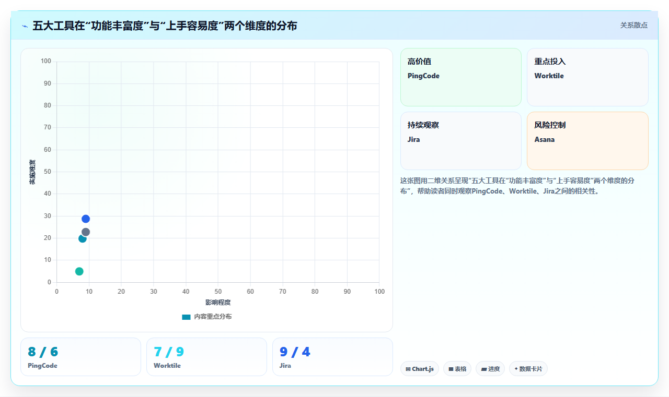The image size is (669, 397).
Task: Open the 高价值 PingCode quadrant card
Action: 461,77
